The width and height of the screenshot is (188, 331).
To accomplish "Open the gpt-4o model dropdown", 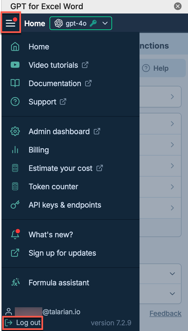I will tap(81, 23).
